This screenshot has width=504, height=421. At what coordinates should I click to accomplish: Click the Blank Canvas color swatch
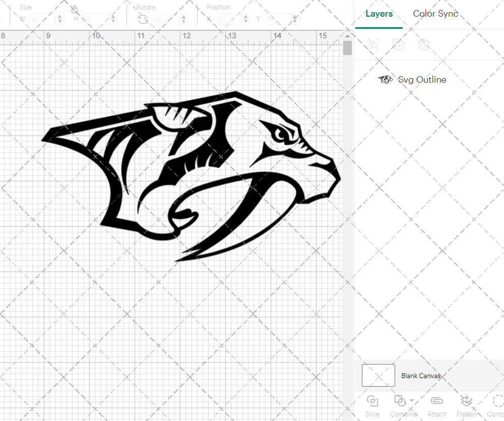point(379,376)
